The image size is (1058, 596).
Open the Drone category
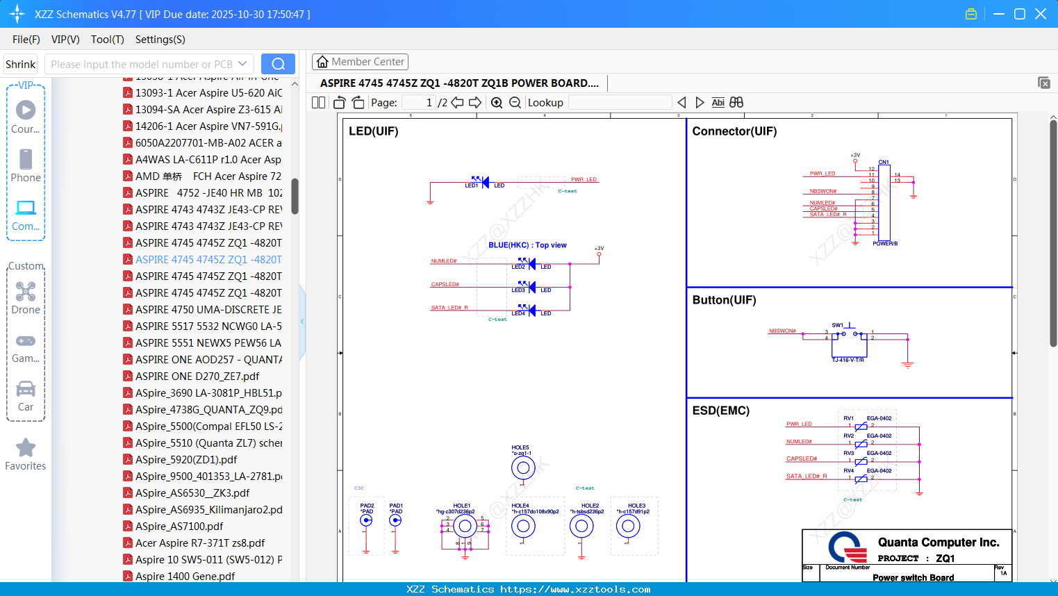(x=26, y=298)
